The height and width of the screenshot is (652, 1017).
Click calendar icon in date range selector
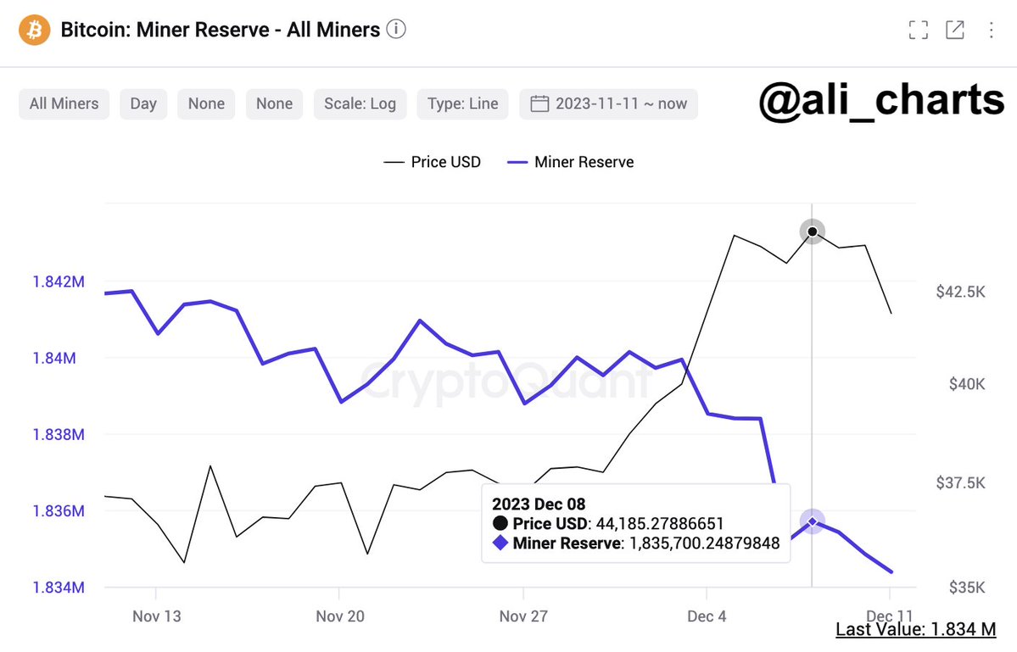click(539, 103)
